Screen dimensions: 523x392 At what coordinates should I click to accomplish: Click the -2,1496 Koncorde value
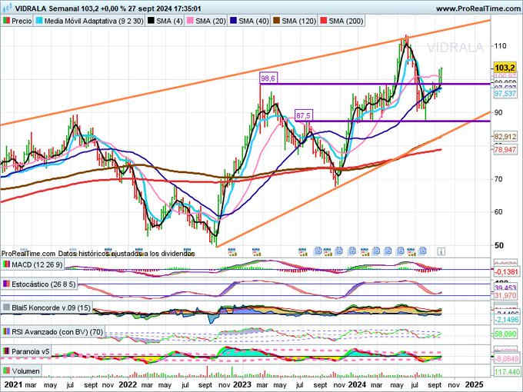(x=506, y=320)
